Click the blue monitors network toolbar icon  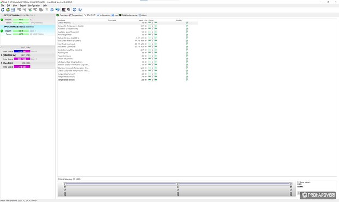point(57,10)
